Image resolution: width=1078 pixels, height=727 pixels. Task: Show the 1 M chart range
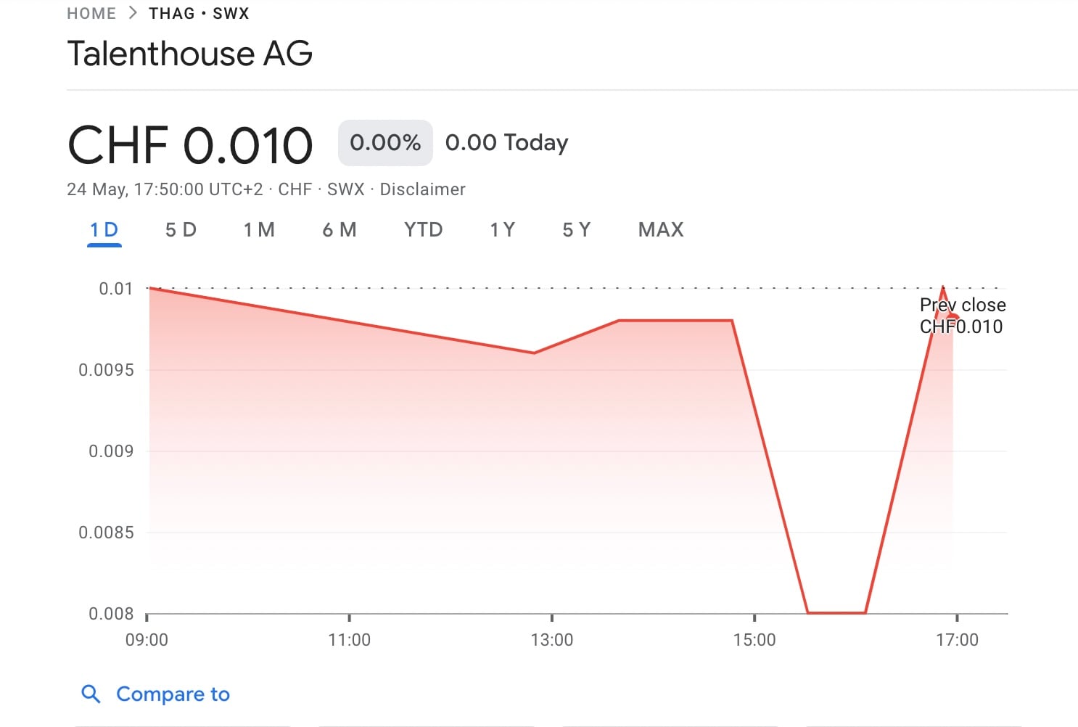pos(259,230)
